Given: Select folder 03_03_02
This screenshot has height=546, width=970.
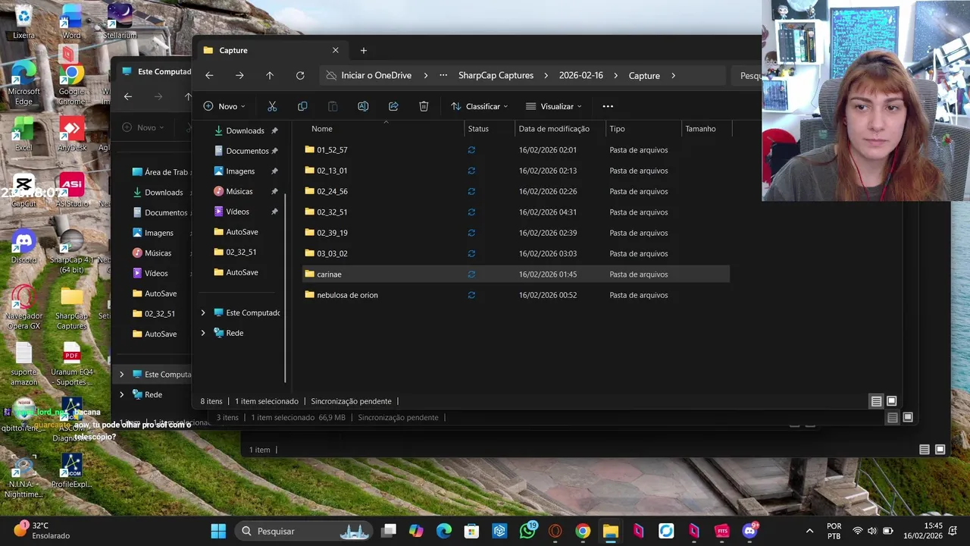Looking at the screenshot, I should point(515,253).
